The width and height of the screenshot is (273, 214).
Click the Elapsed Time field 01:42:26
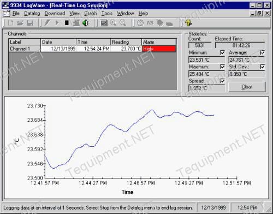point(240,45)
